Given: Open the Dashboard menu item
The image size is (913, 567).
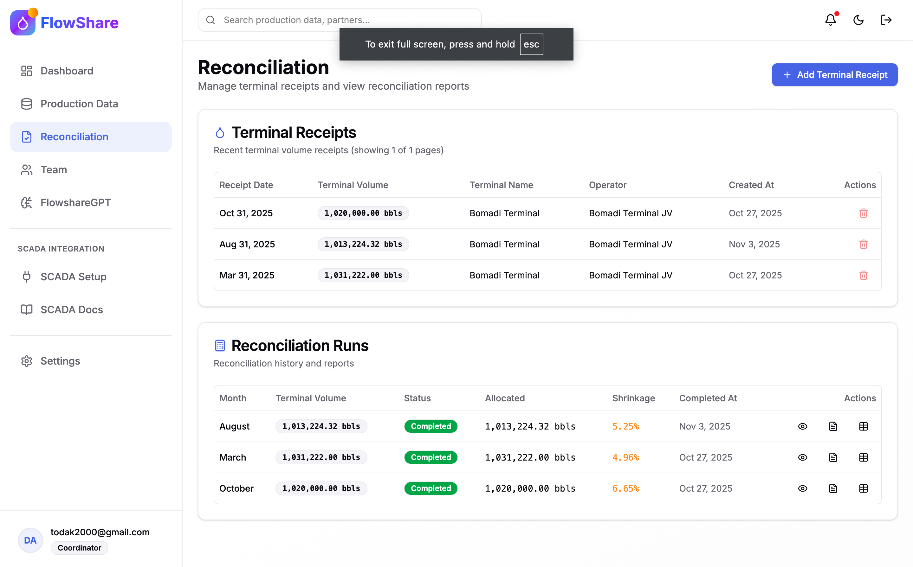Looking at the screenshot, I should point(67,71).
